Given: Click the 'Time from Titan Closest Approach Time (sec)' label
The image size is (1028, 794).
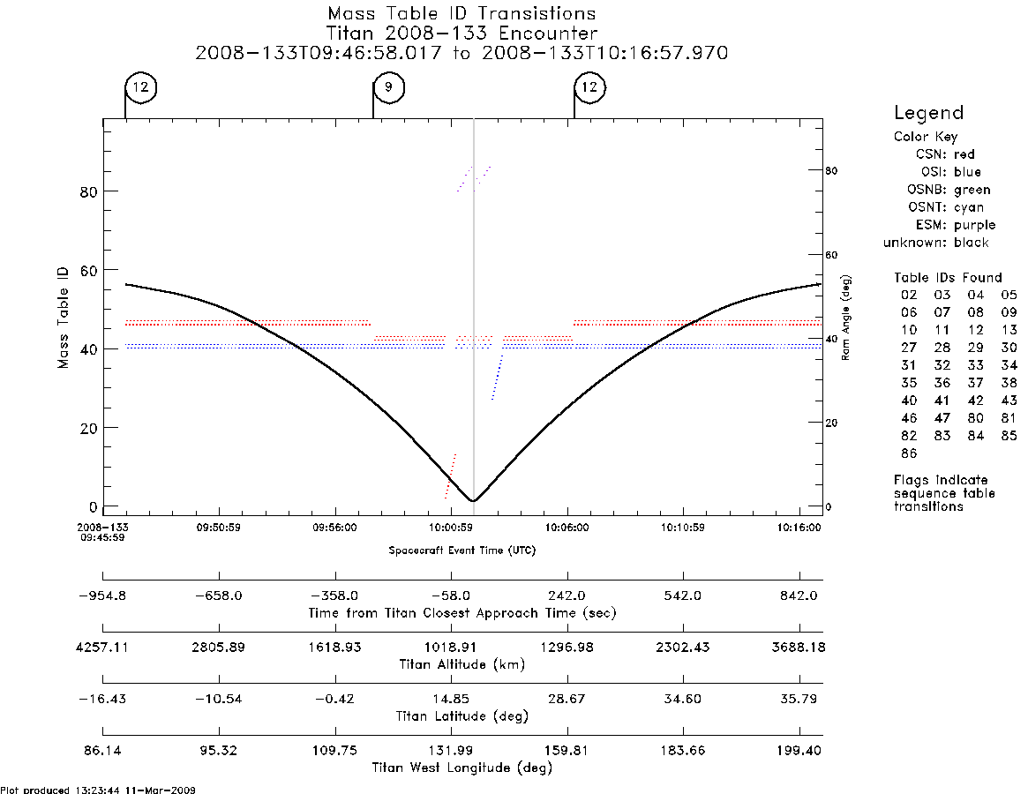Looking at the screenshot, I should click(x=462, y=614).
